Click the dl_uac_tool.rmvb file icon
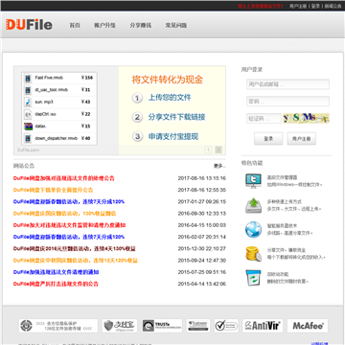Screen dimensions: 345x345 pyautogui.click(x=29, y=90)
